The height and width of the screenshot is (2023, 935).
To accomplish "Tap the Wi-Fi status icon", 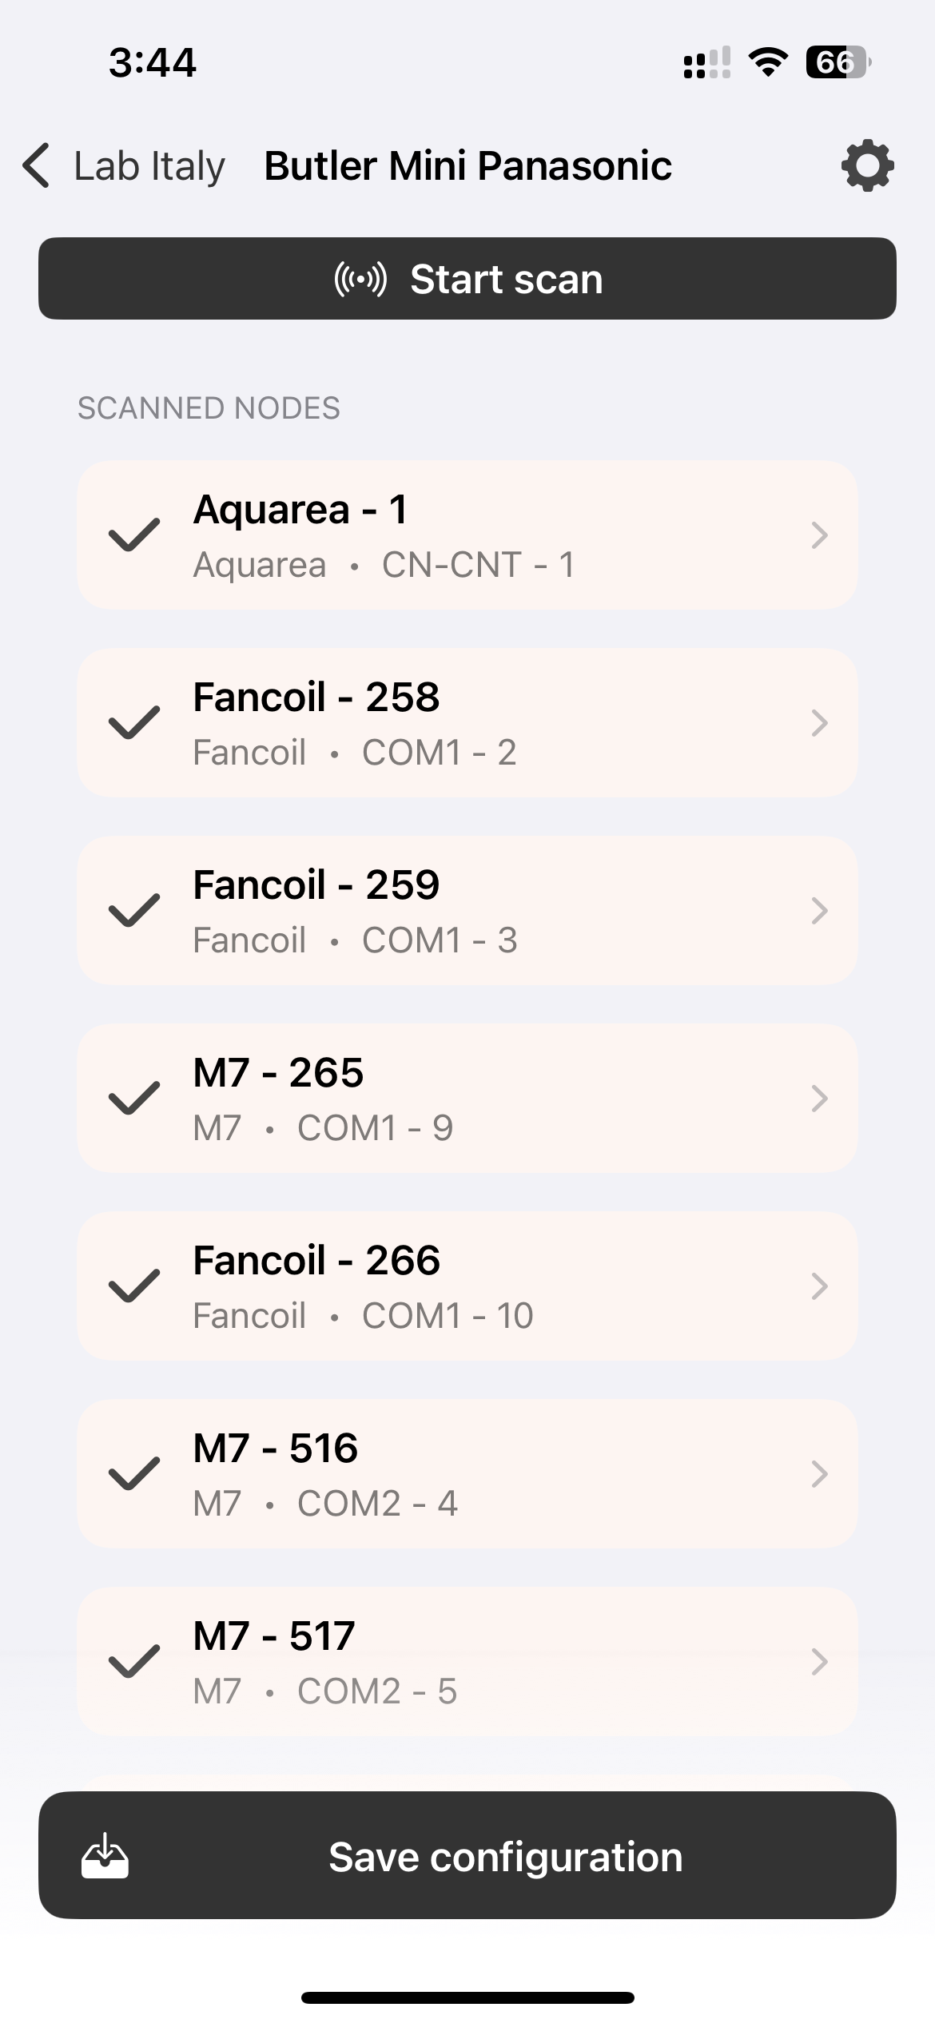I will (768, 62).
